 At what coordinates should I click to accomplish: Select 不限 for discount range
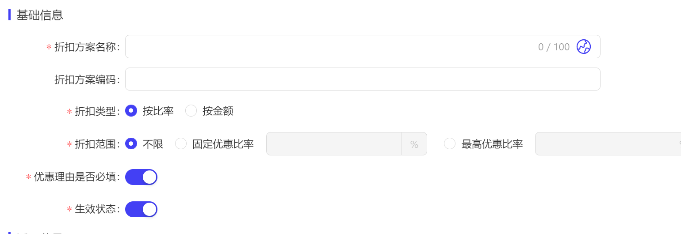(131, 144)
